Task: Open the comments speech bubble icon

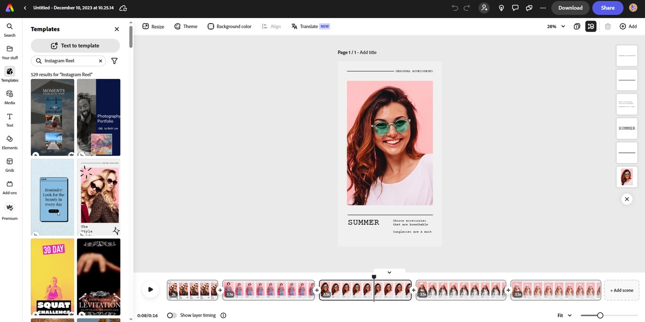Action: (x=515, y=8)
